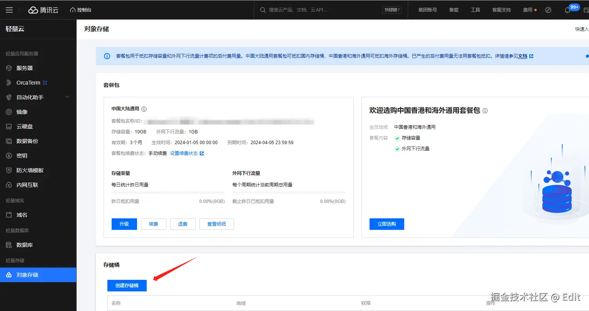
Task: Open notifications bell with 99+ badge
Action: [567, 10]
